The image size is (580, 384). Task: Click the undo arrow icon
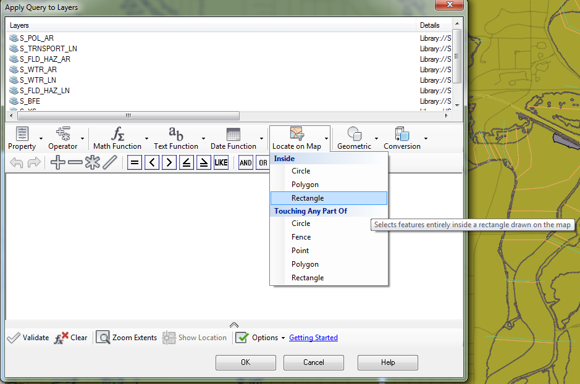click(16, 162)
